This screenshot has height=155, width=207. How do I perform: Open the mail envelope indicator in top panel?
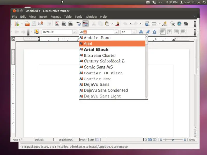point(147,2)
